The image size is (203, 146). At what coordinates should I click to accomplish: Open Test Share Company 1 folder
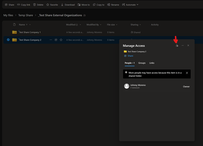(x=30, y=32)
